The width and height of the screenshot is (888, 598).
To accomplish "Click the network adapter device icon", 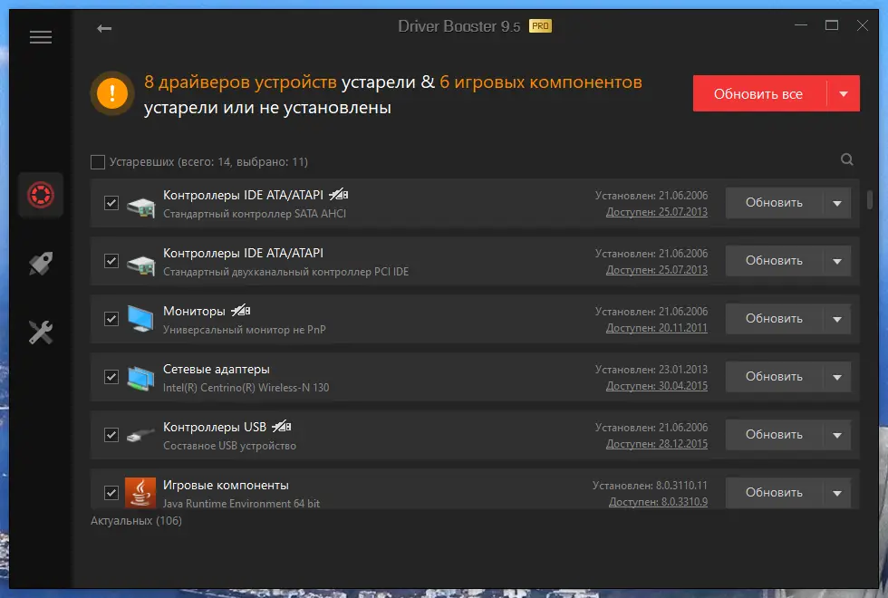I will (140, 378).
